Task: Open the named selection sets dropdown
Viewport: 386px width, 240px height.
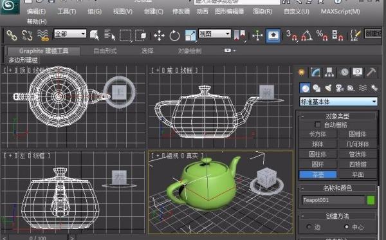Action: click(x=373, y=33)
